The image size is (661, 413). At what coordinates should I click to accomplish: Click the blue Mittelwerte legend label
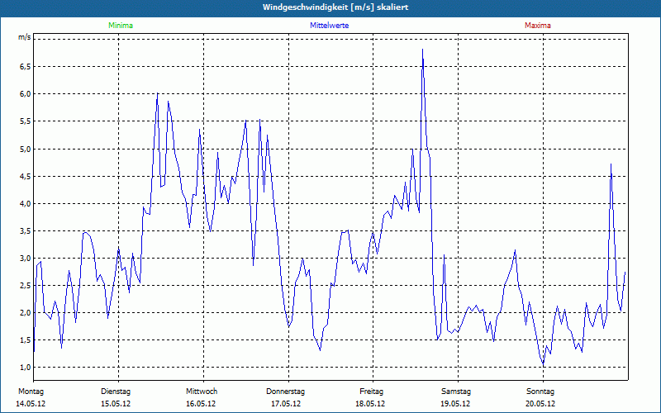329,26
